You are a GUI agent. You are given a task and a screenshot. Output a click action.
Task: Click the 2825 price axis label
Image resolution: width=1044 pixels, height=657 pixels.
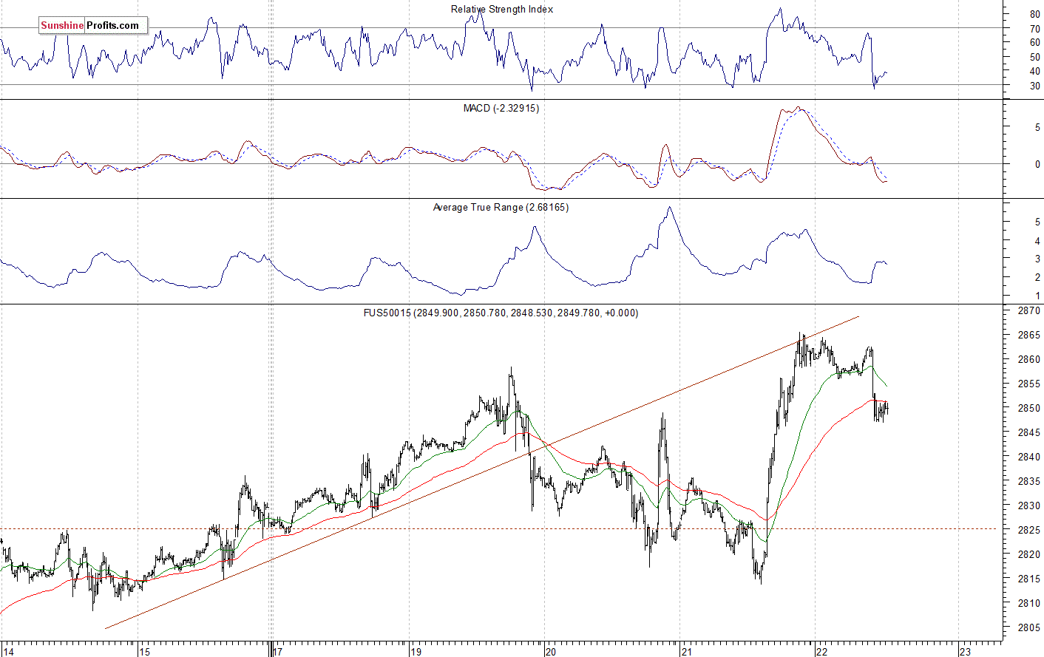pos(1030,530)
